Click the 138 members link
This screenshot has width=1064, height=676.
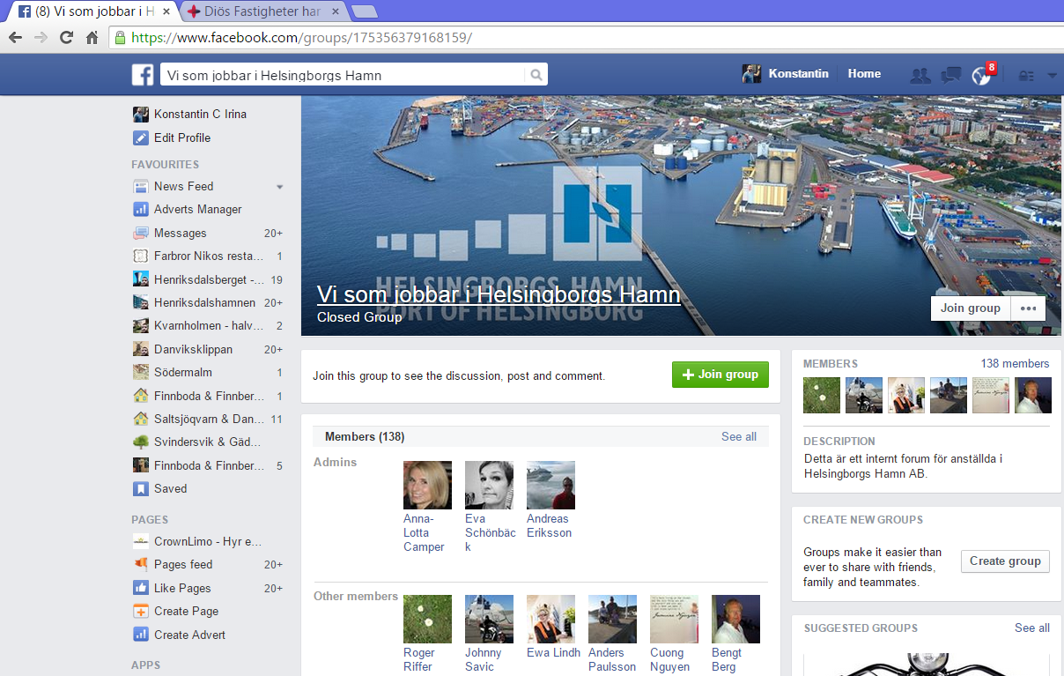[1015, 363]
